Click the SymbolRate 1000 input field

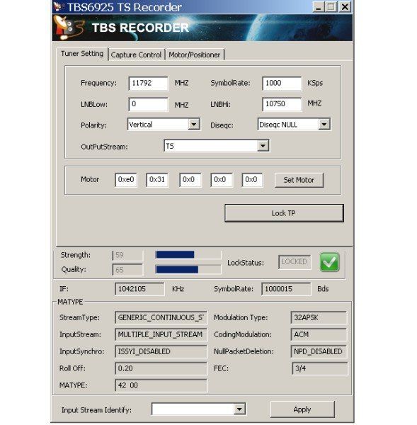(282, 83)
